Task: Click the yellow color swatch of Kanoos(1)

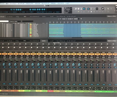Action: 31,24
